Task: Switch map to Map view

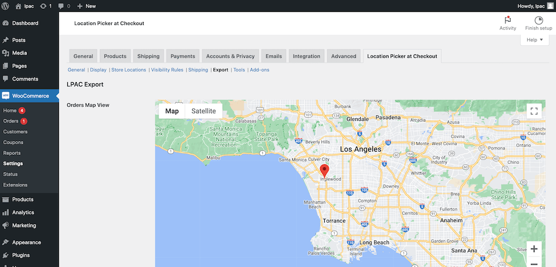Action: (172, 111)
